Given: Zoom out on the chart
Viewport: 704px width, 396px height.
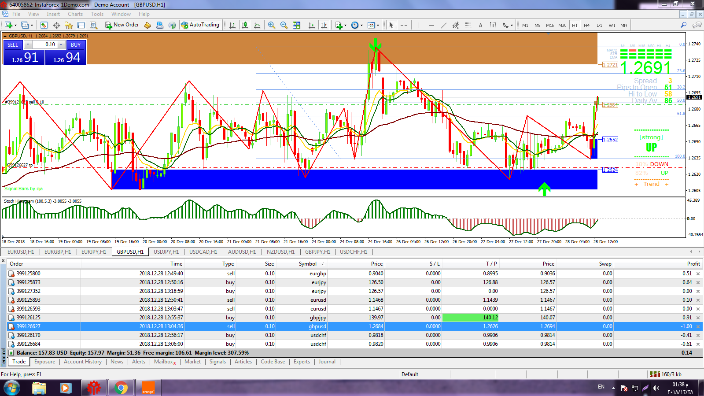Looking at the screenshot, I should pyautogui.click(x=284, y=25).
